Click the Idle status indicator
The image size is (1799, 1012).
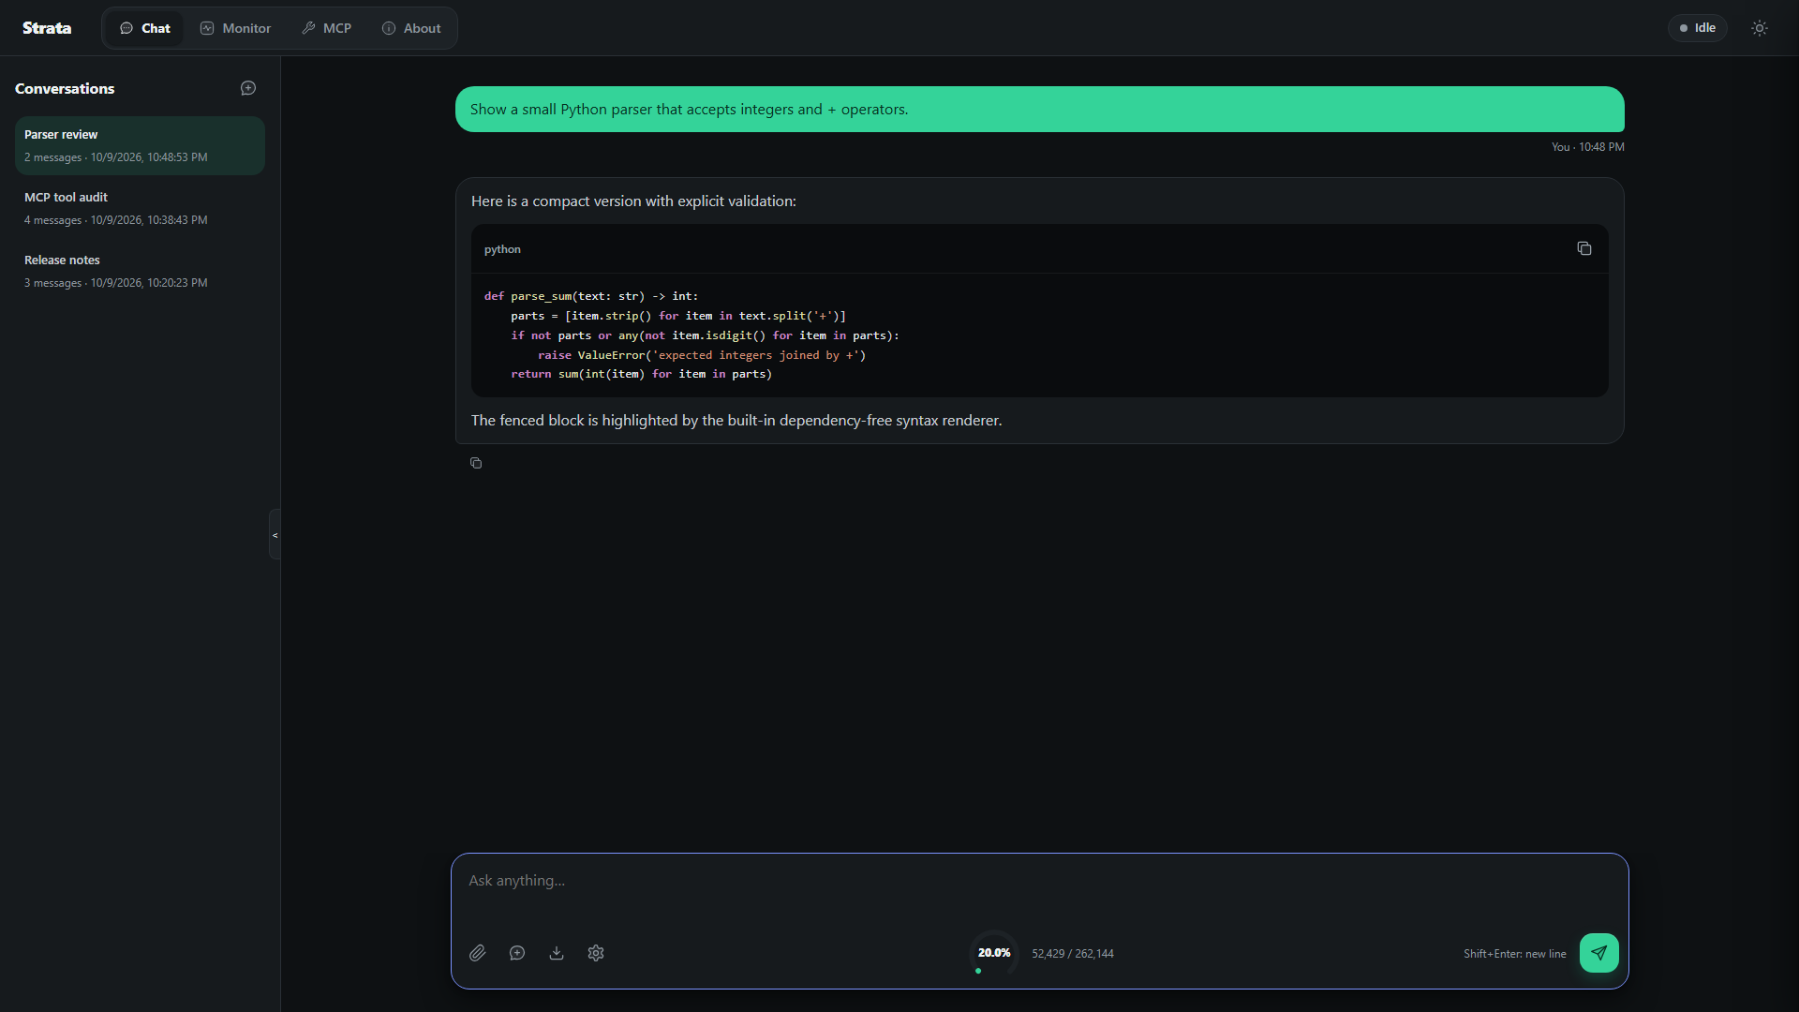(1698, 28)
